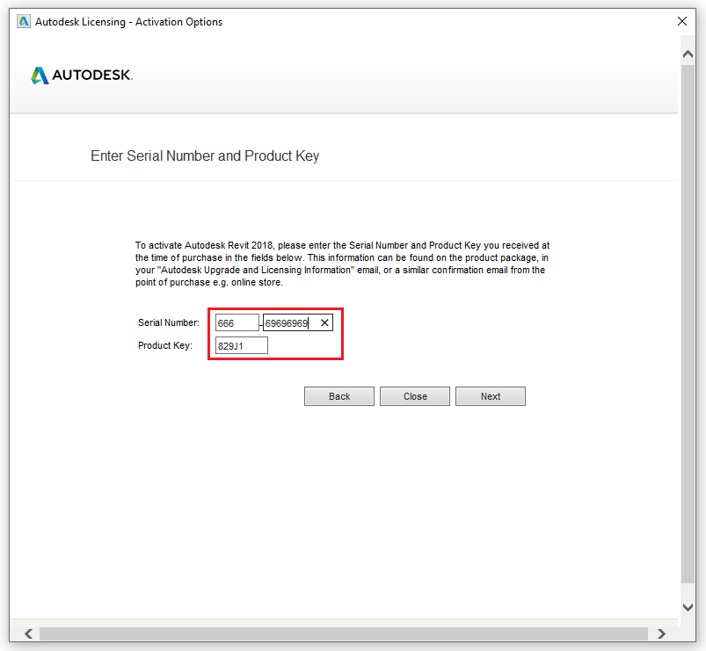
Task: Click the left horizontal scroll arrow
Action: 27,633
